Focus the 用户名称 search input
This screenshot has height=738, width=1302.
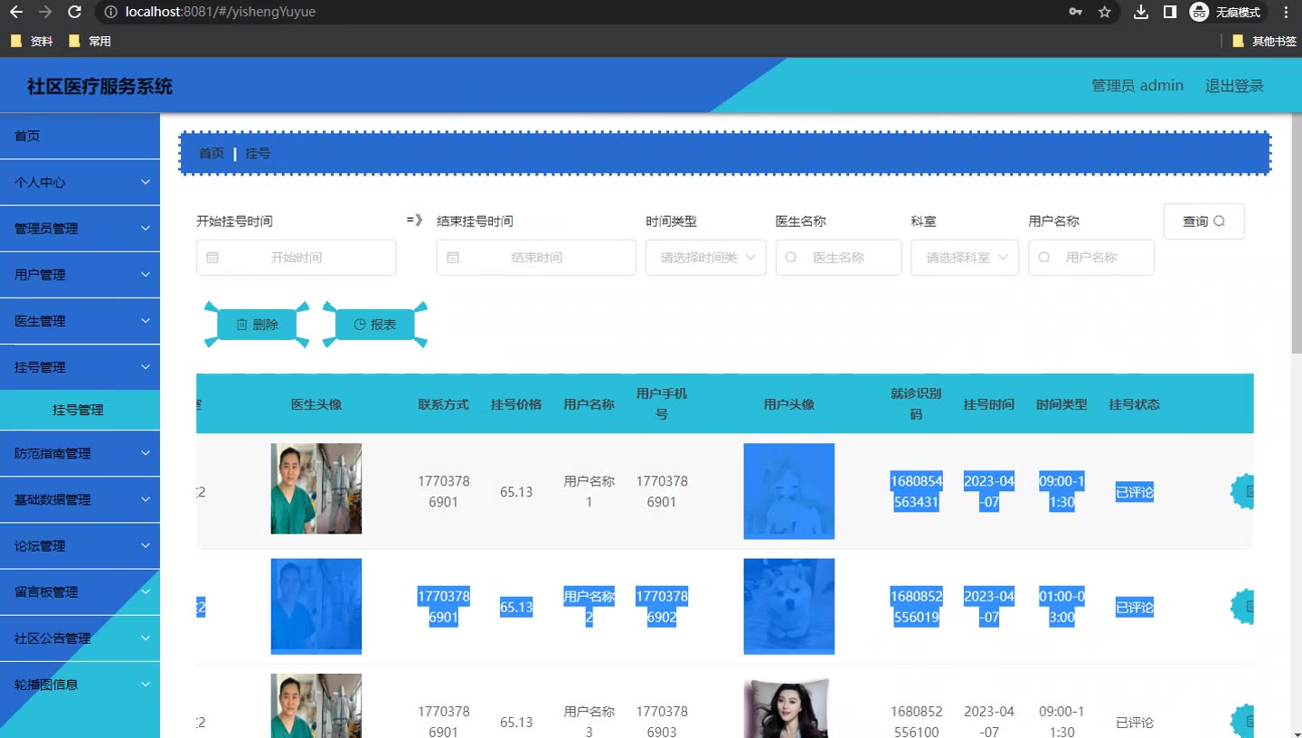pyautogui.click(x=1091, y=258)
